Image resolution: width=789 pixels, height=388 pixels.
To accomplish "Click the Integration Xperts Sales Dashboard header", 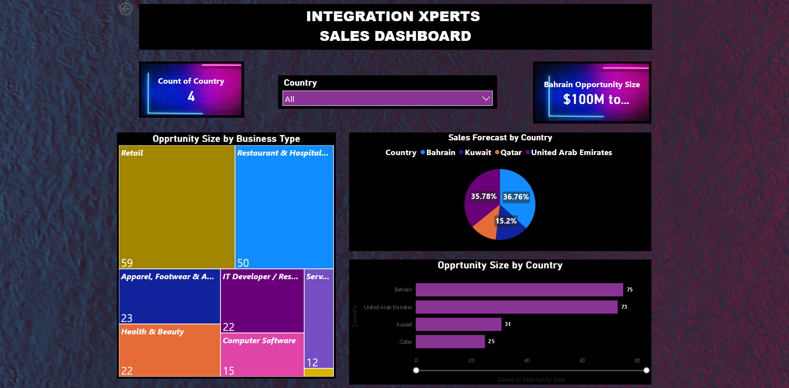I will point(395,26).
